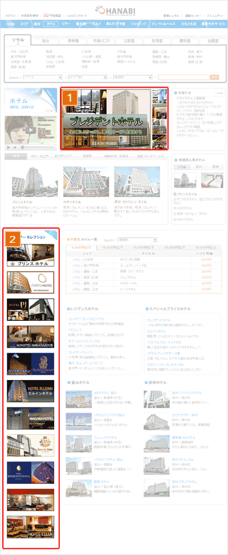Viewport: 228px width, 555px height.
Task: Switch to the 釜山 region tab
Action: pos(46,40)
